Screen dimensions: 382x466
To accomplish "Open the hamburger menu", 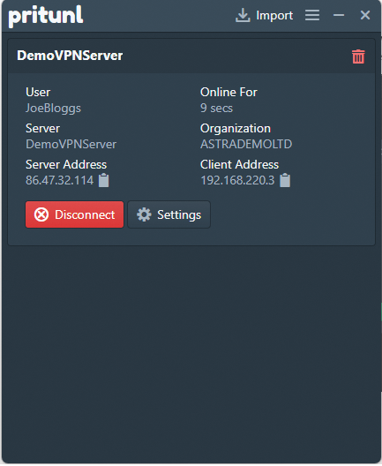I will [312, 15].
